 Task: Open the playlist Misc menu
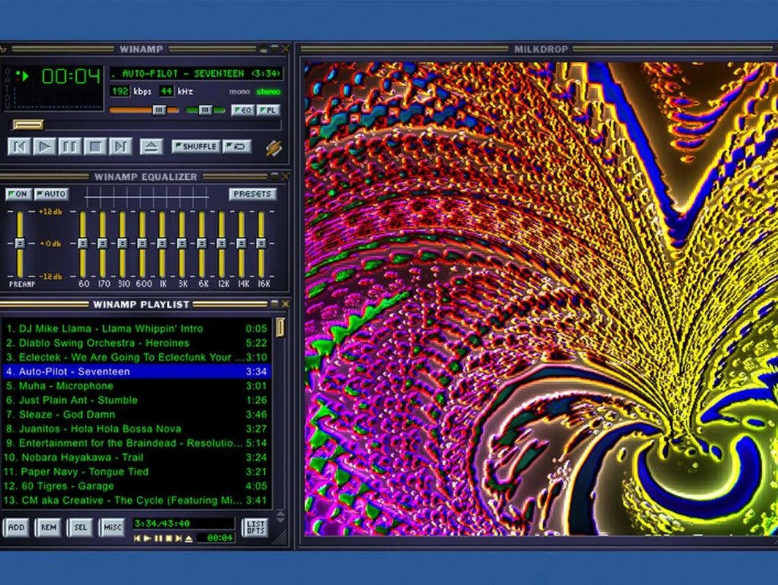tap(112, 527)
